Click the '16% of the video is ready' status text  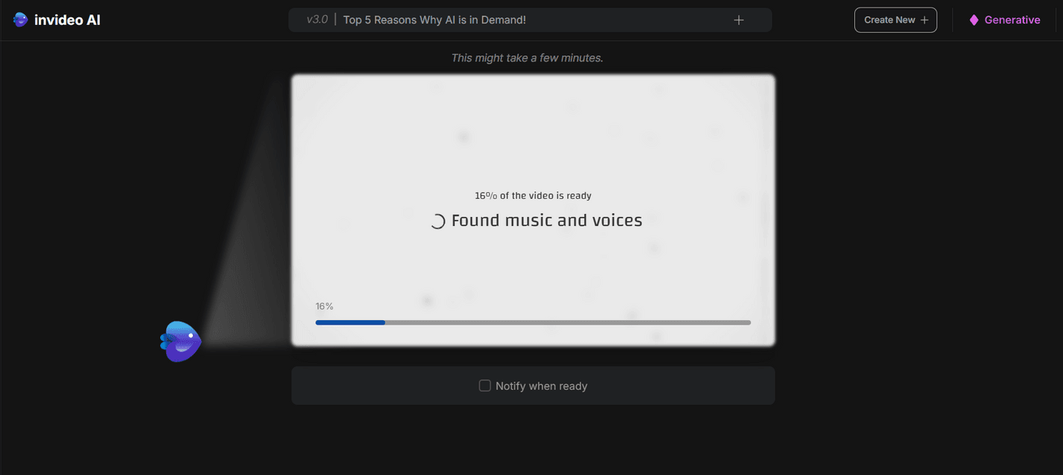(533, 195)
